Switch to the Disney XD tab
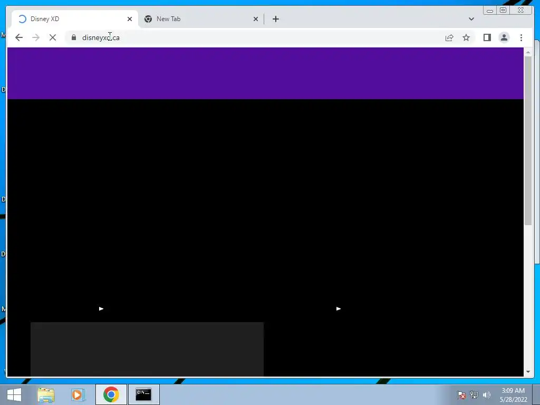540x405 pixels. pyautogui.click(x=75, y=19)
